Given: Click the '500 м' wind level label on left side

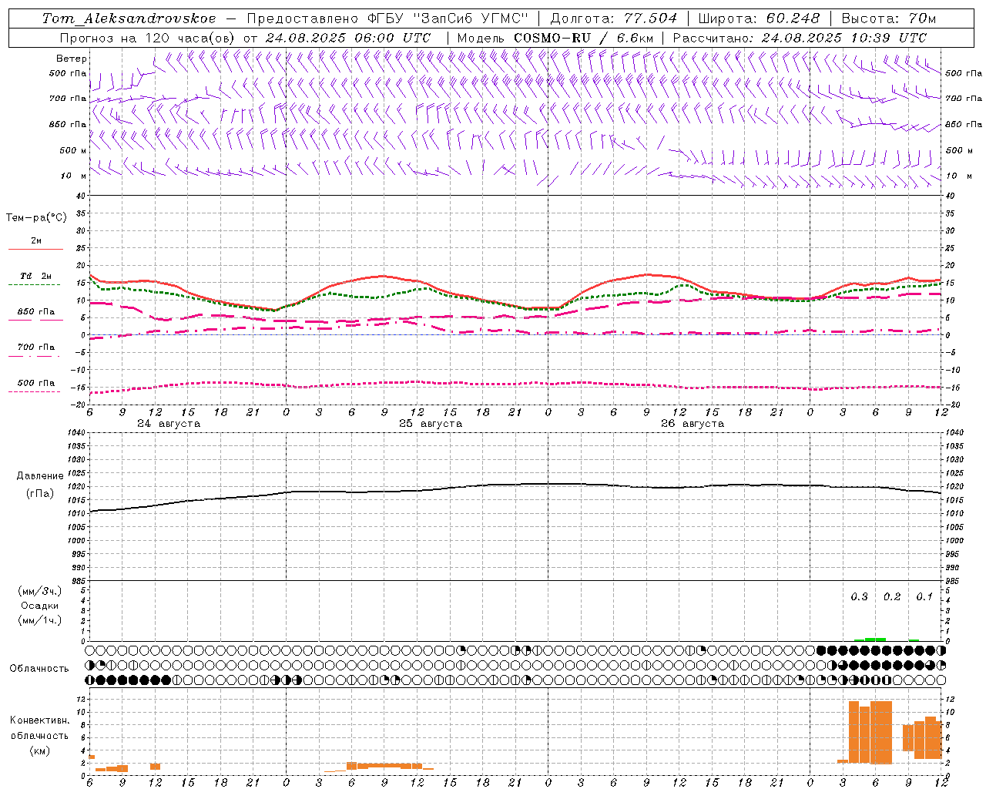Looking at the screenshot, I should click(73, 150).
